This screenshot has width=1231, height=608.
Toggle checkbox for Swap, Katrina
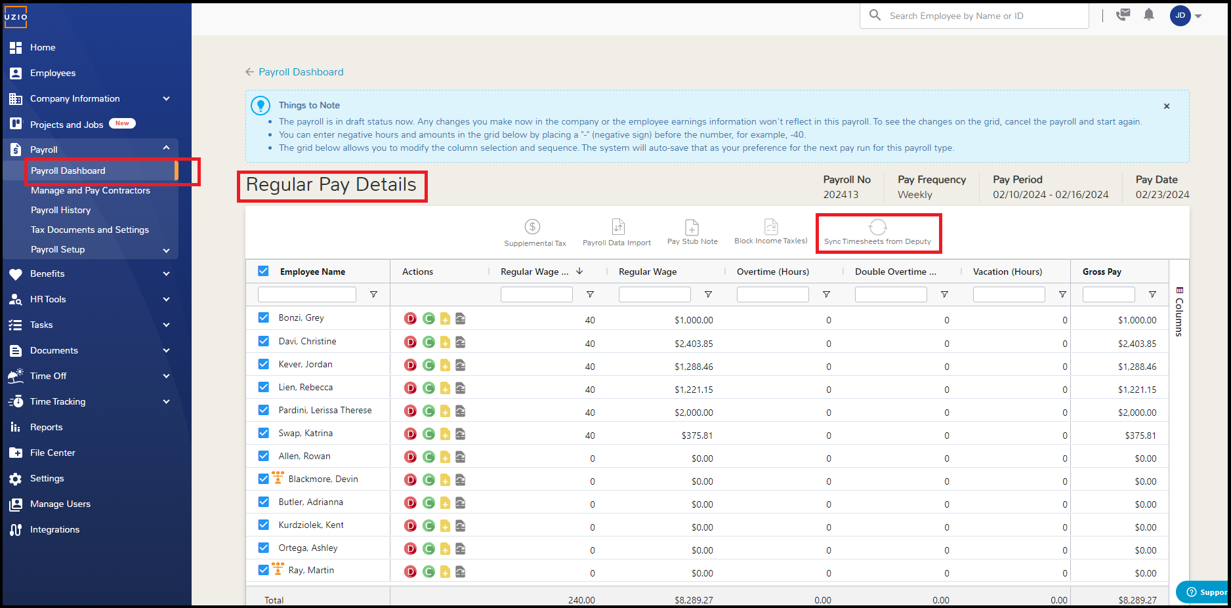point(263,433)
